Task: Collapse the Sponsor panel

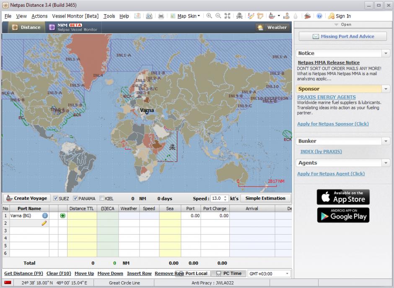Action: tap(386, 89)
